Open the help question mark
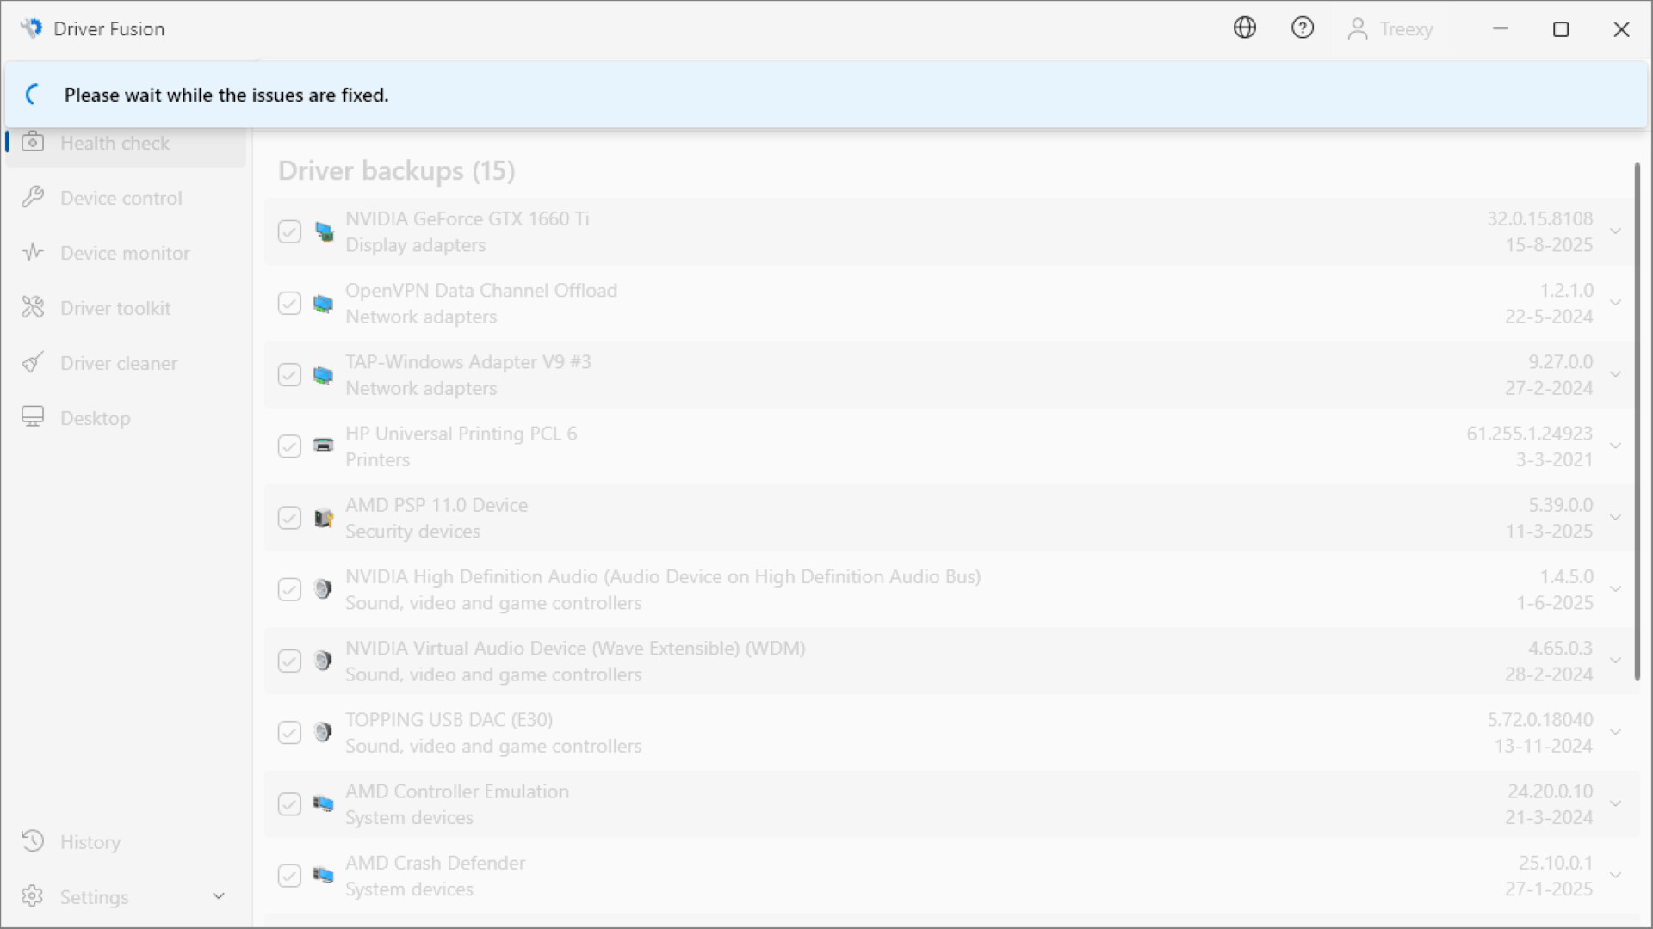1653x929 pixels. 1303,28
